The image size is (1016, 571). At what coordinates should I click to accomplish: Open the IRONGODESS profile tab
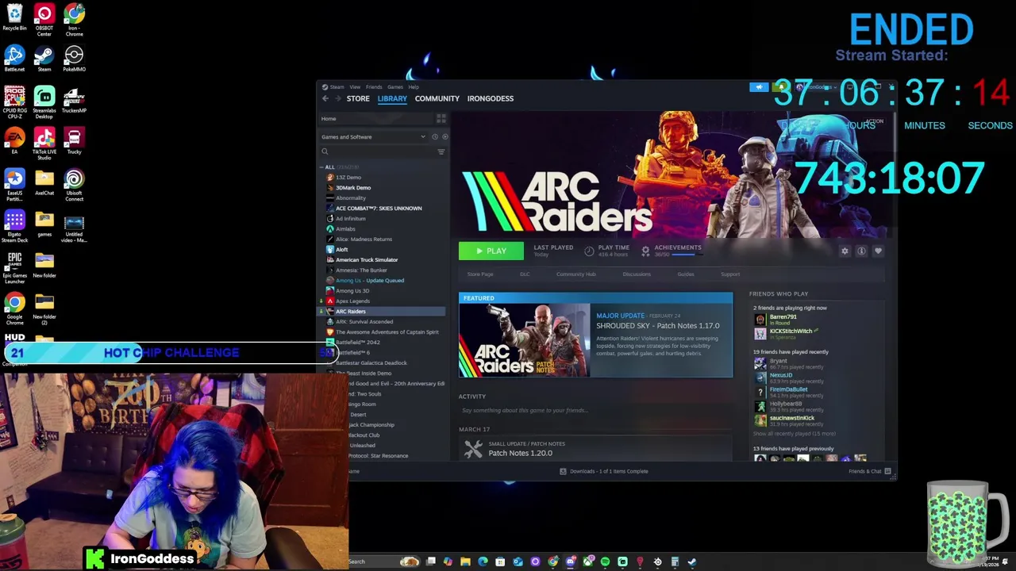[491, 98]
